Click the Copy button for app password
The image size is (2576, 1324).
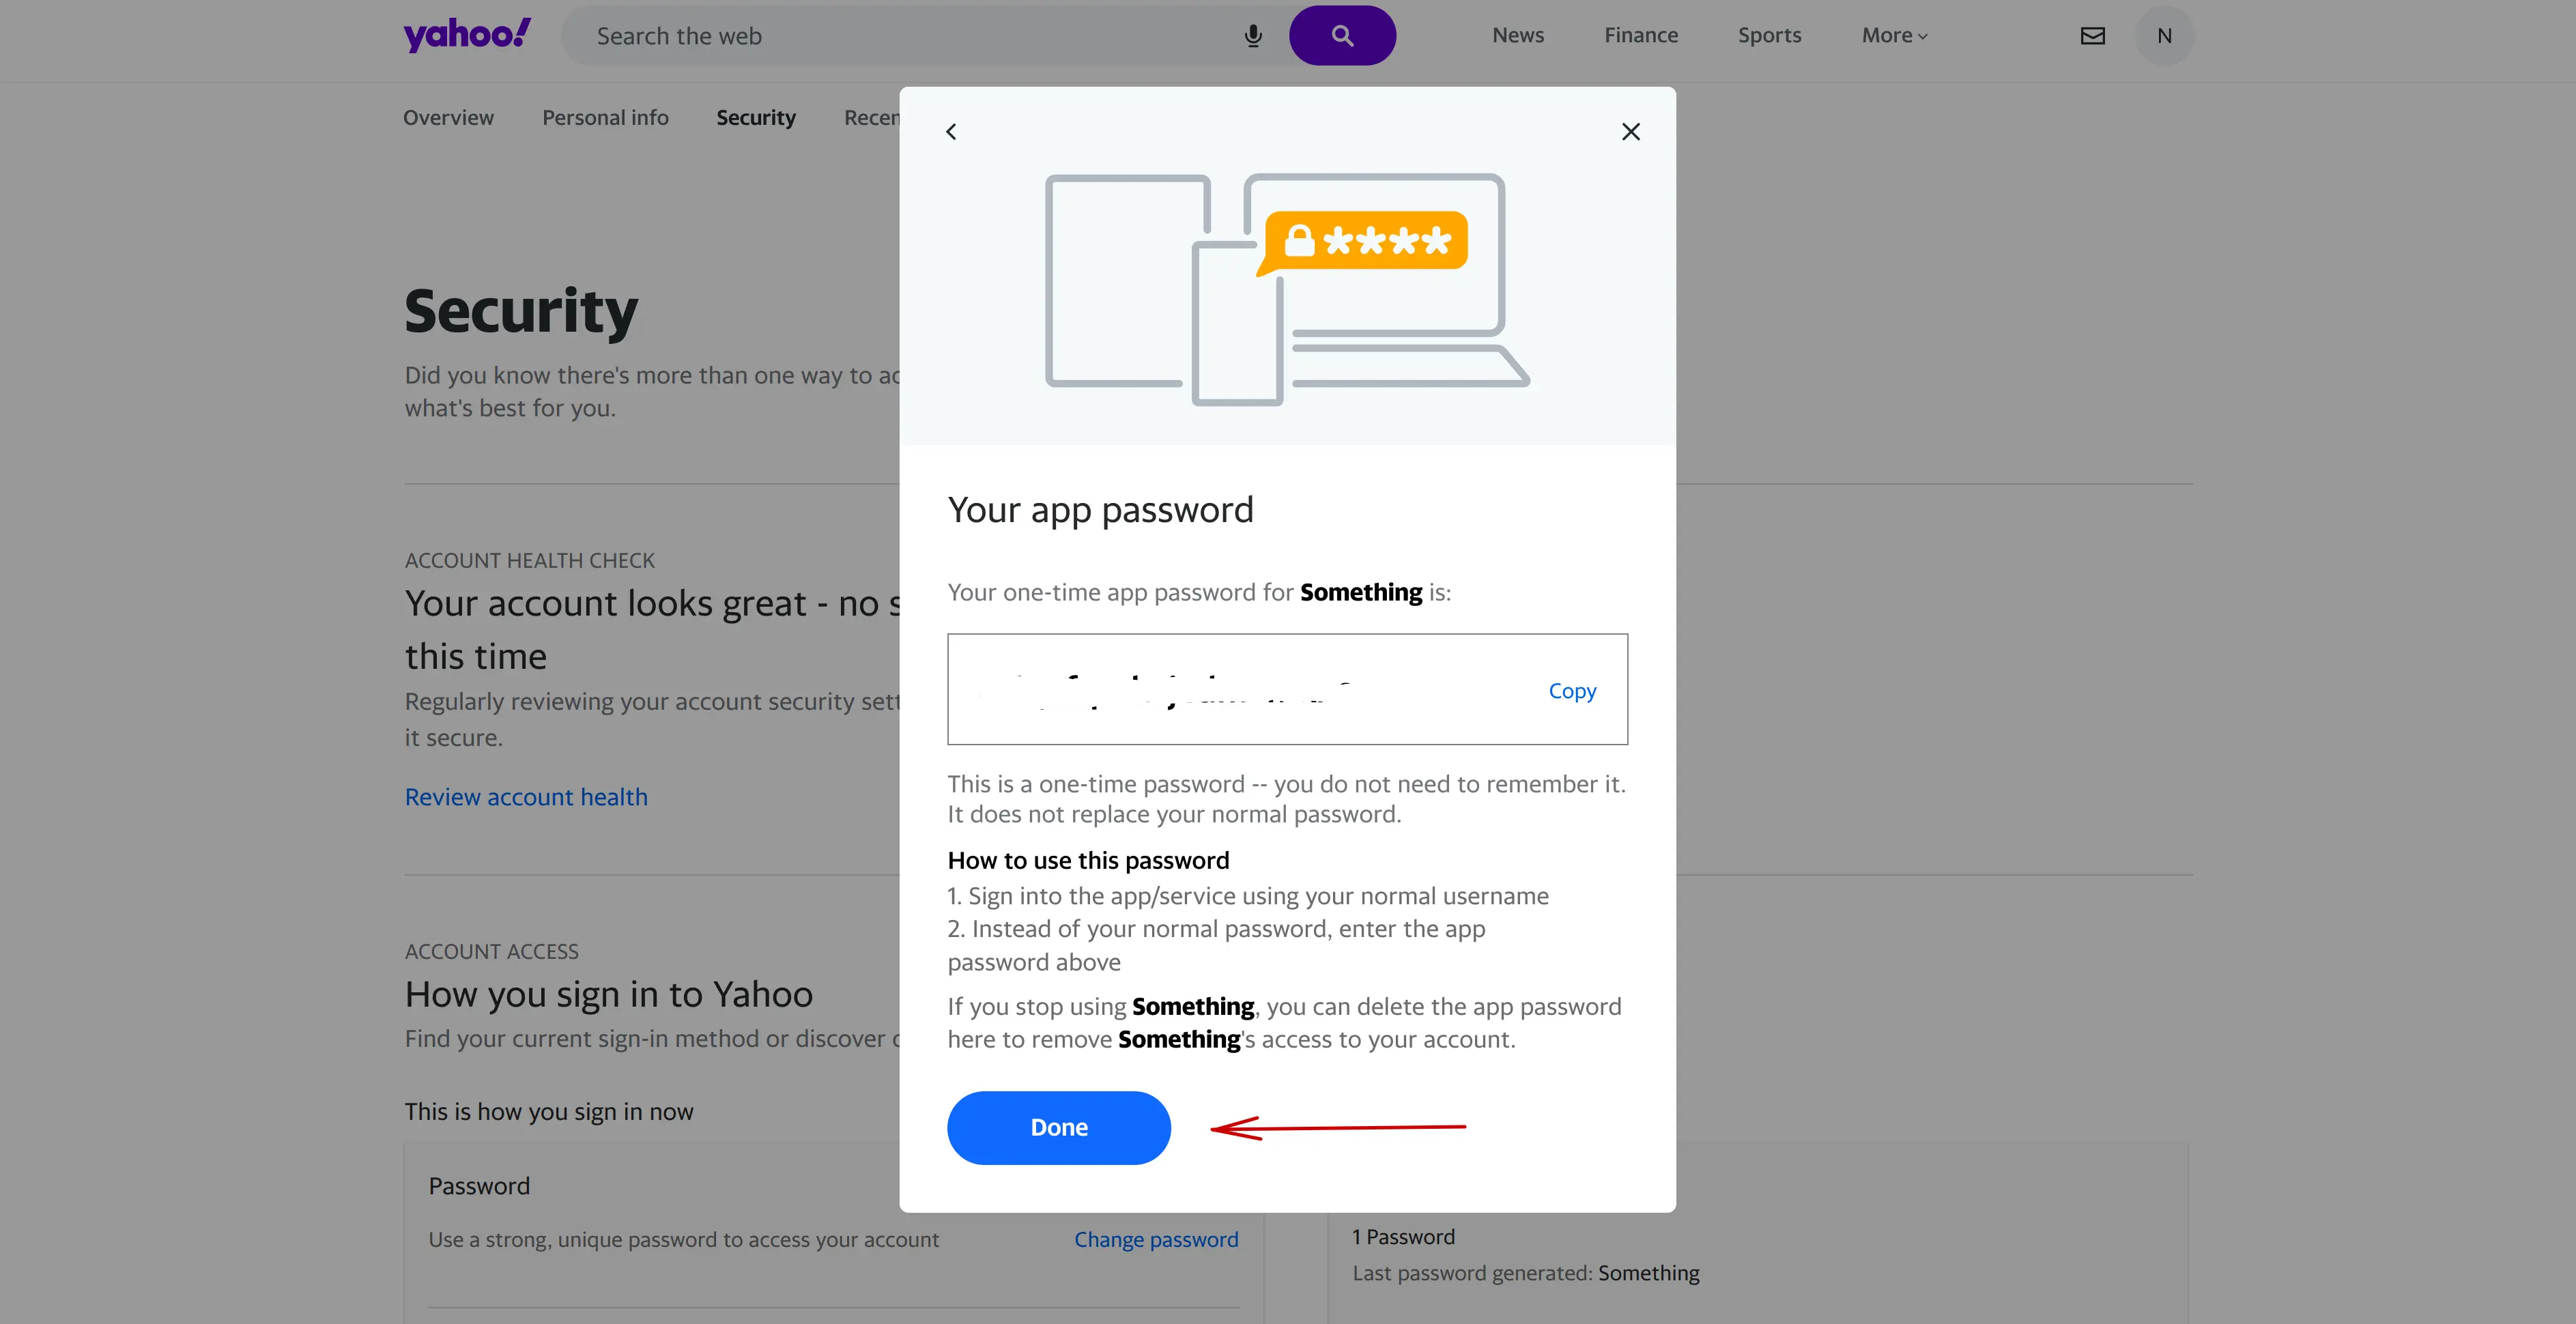[x=1571, y=689]
